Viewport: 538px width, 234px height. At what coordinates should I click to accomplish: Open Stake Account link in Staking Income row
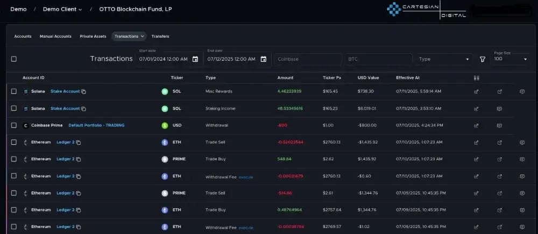click(65, 109)
